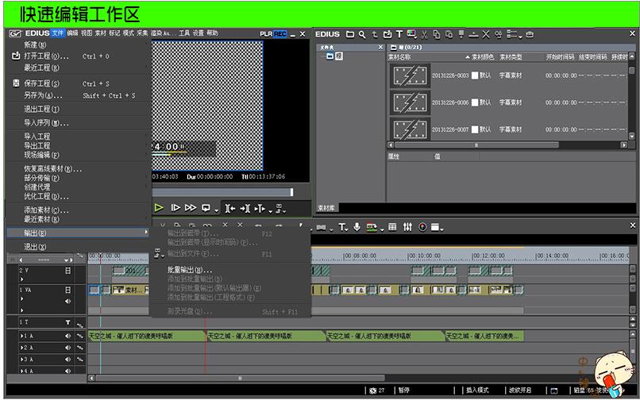
Task: Toggle video mute on track 2 V
Action: click(x=67, y=270)
